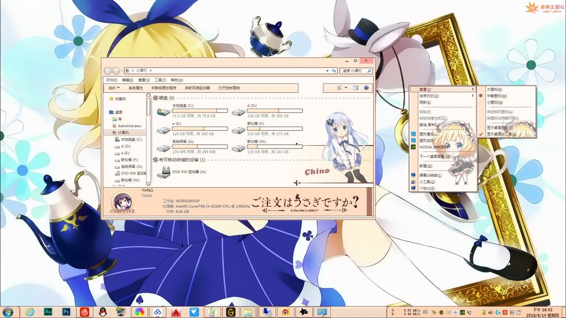Click the 系统属性 toolbar button
The width and height of the screenshot is (566, 318).
(x=135, y=88)
